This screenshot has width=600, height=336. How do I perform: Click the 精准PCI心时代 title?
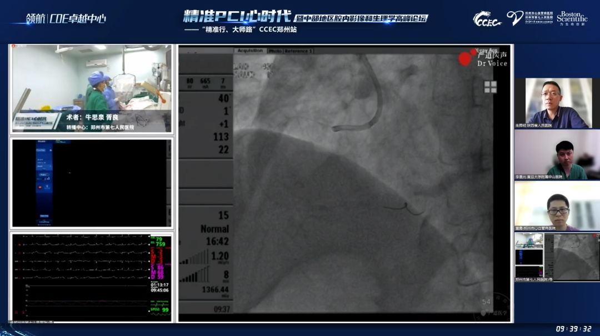point(237,17)
